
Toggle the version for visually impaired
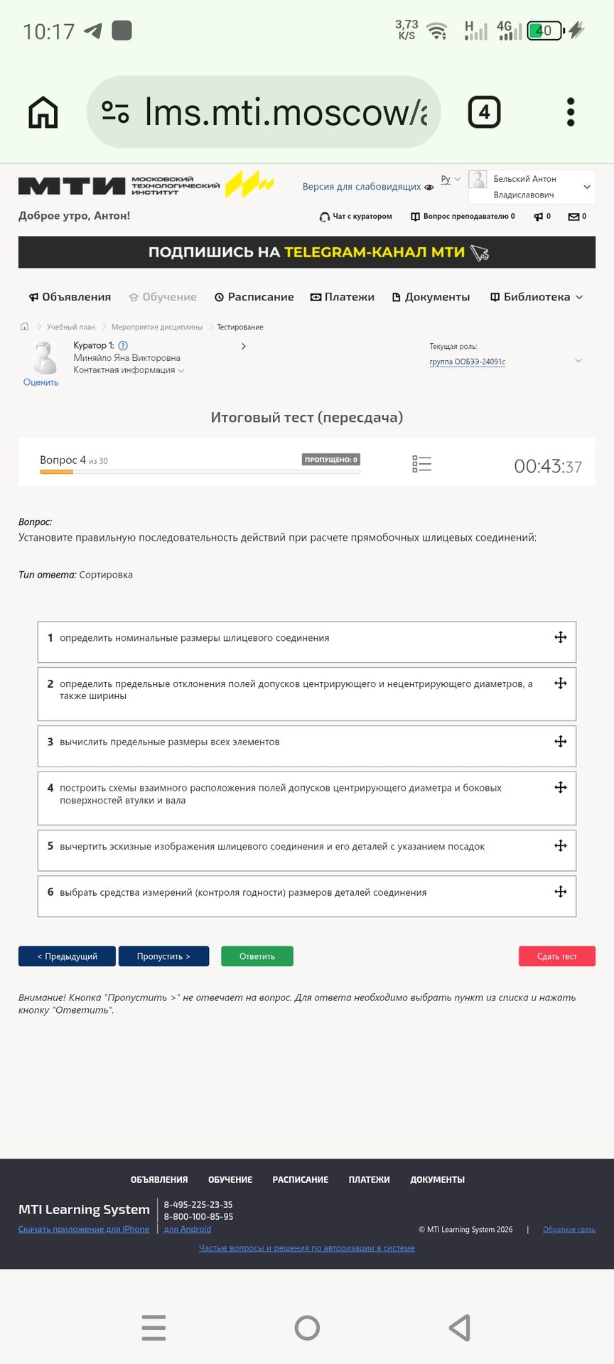tap(367, 187)
